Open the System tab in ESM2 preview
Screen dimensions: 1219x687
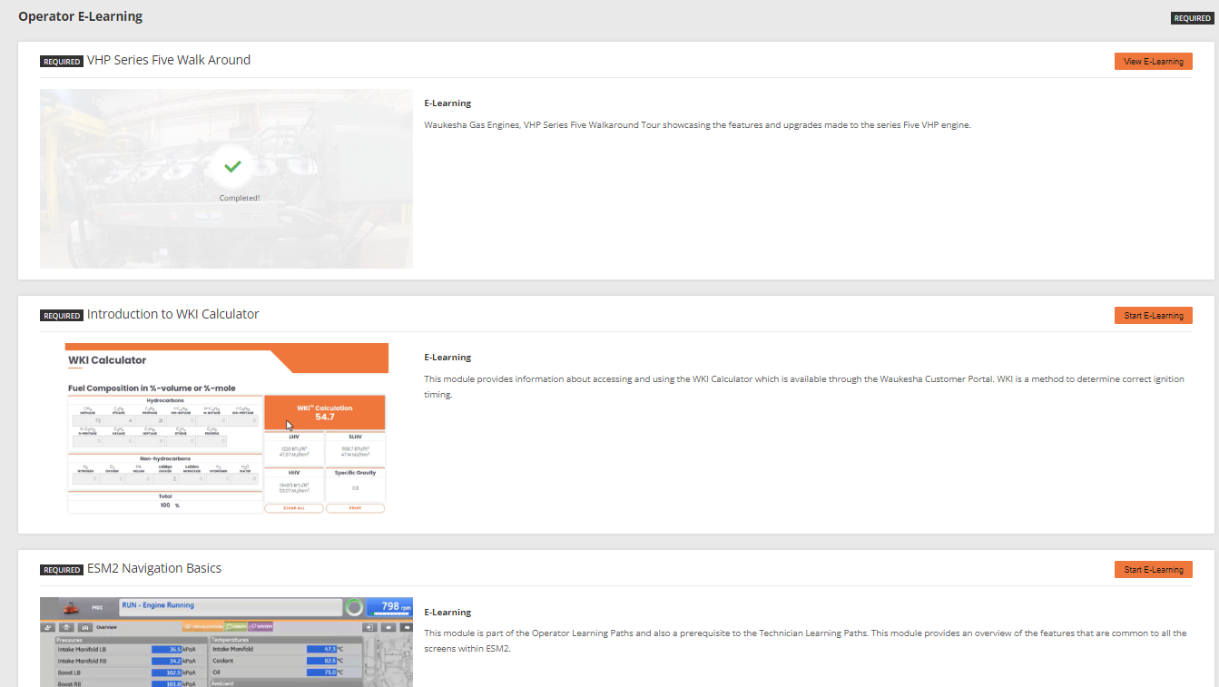point(261,627)
